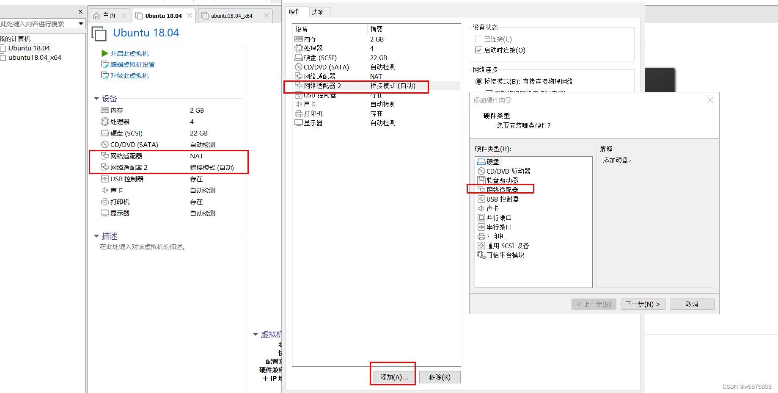This screenshot has width=778, height=393.
Task: Collapse the 描述 section
Action: (x=96, y=236)
